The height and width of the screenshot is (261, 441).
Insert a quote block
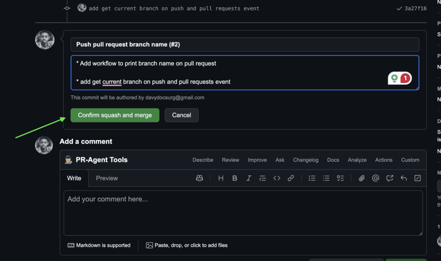(x=263, y=178)
